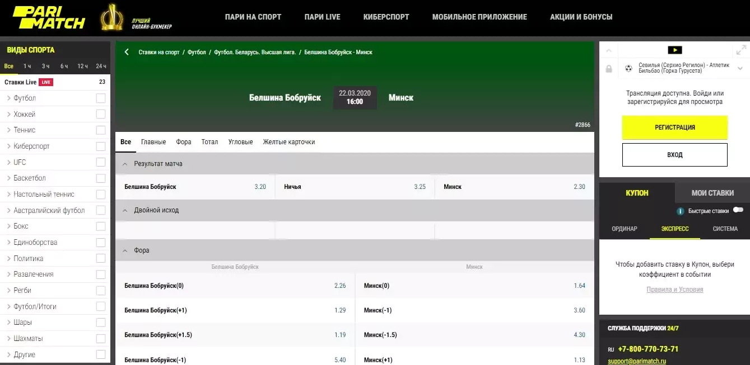Screen dimensions: 750x365
Task: Select the Желтые карточки tab
Action: coord(289,142)
